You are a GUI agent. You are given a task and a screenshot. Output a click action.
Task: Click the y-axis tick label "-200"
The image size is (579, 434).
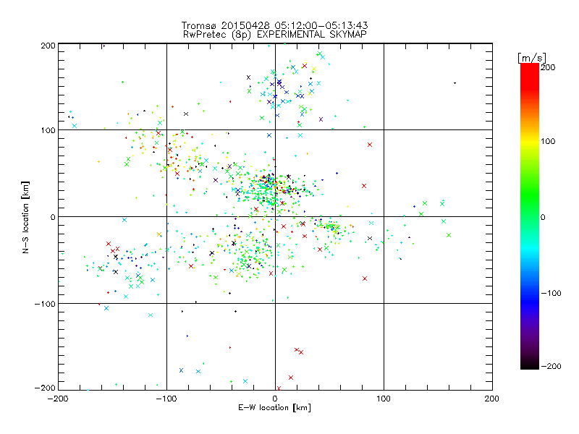coord(45,388)
